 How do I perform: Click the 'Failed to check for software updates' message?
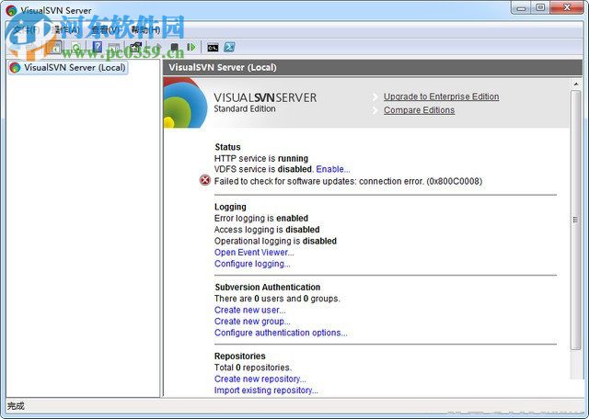pos(348,181)
